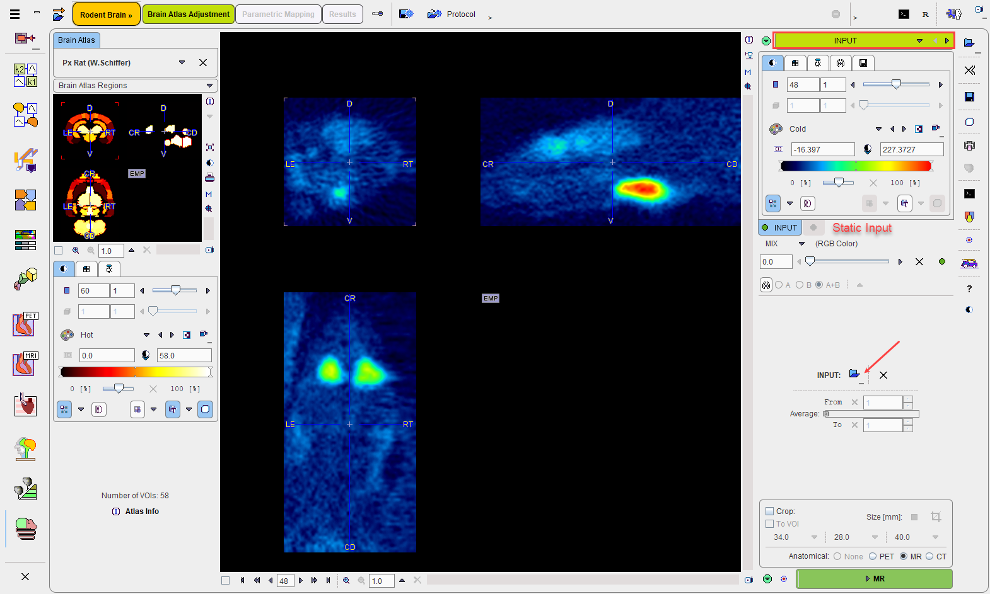Go to the first slice
Image resolution: width=990 pixels, height=594 pixels.
pyautogui.click(x=242, y=580)
